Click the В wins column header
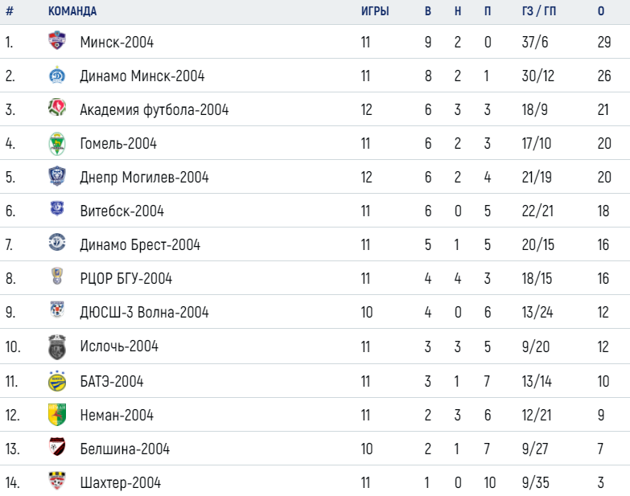This screenshot has height=496, width=630. (428, 10)
